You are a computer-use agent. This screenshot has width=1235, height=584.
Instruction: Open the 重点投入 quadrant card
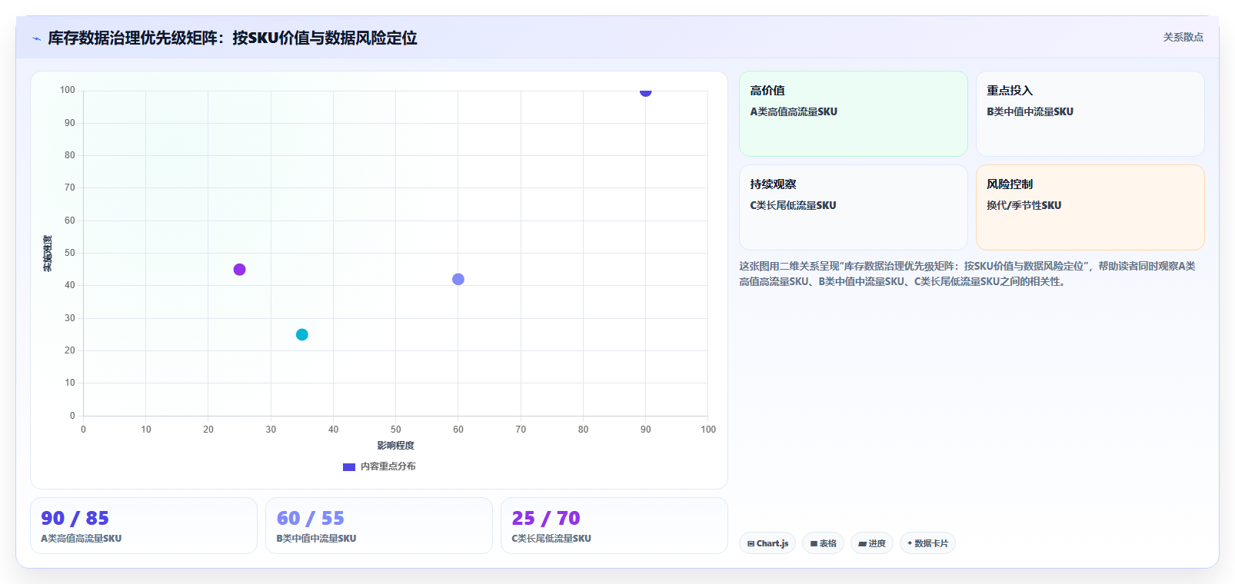tap(1090, 114)
